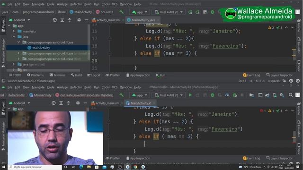The image size is (303, 170).
Task: Click Expand All icon in lower Project panel
Action: [61, 103]
